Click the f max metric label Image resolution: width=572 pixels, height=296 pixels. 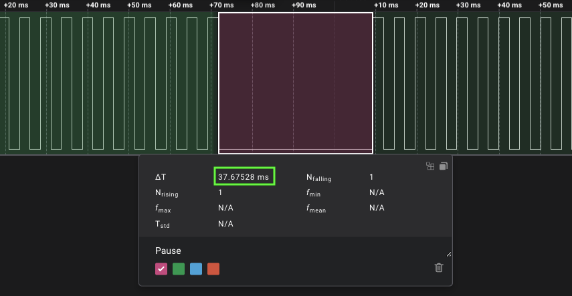click(x=163, y=208)
